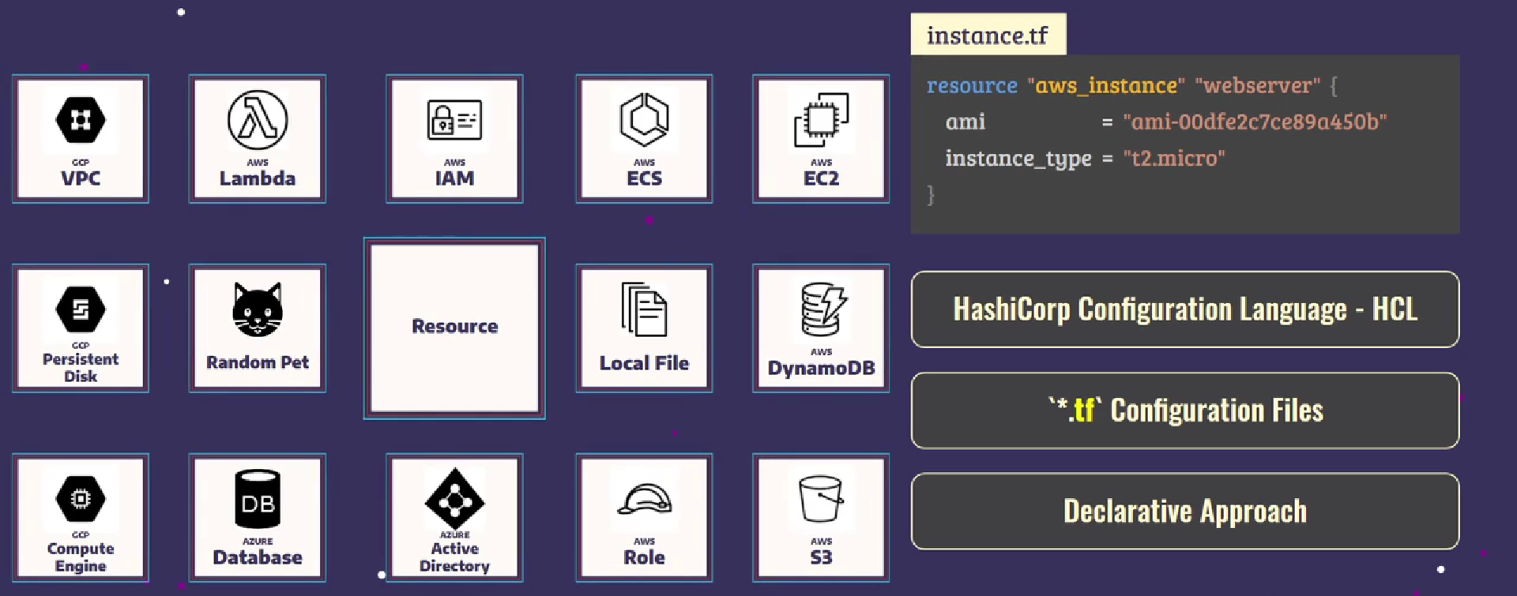Image resolution: width=1517 pixels, height=596 pixels.
Task: Click the 'Active Directory' label
Action: click(x=454, y=557)
